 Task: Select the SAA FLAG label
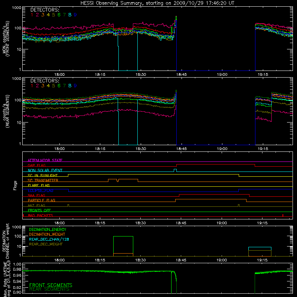(36, 195)
